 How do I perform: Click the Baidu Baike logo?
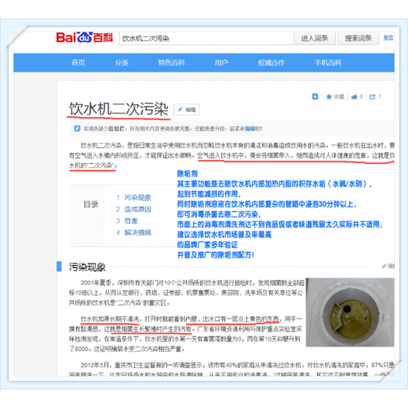85,38
